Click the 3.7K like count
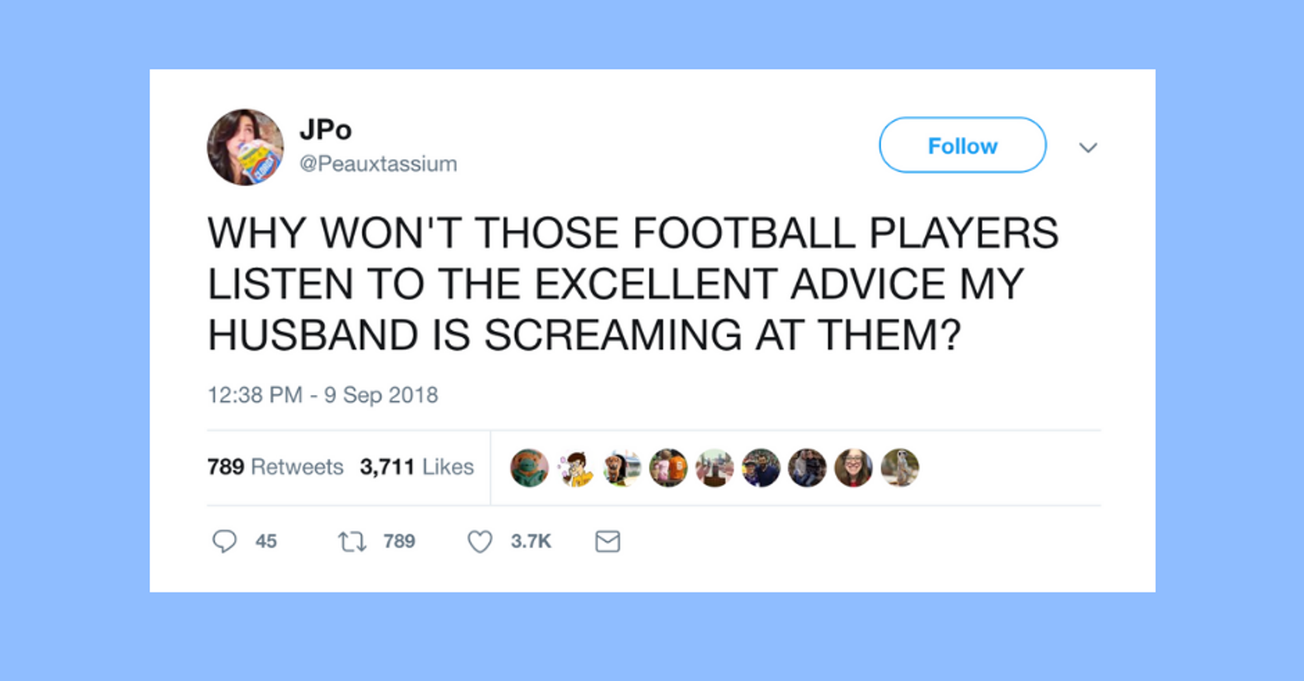 click(x=530, y=542)
